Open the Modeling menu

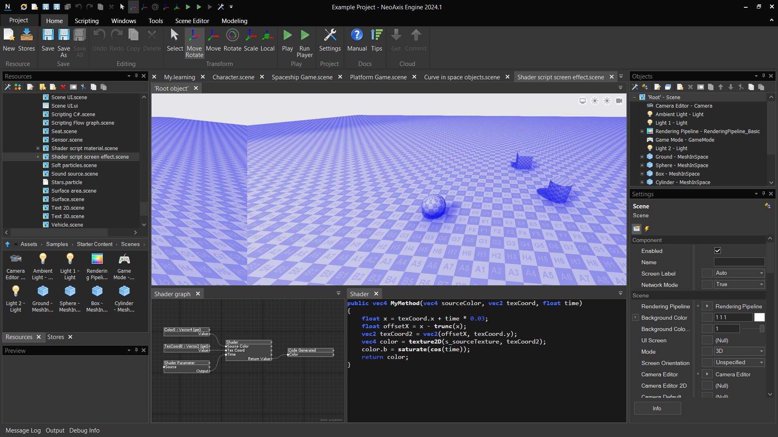coord(234,21)
